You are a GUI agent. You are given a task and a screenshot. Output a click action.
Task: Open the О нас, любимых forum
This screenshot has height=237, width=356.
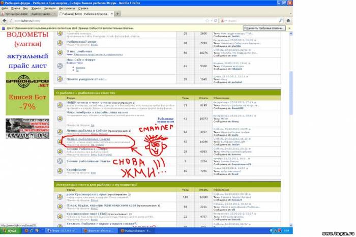(79, 51)
